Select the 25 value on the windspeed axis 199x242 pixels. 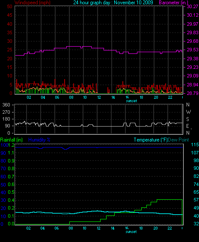(x=9, y=50)
